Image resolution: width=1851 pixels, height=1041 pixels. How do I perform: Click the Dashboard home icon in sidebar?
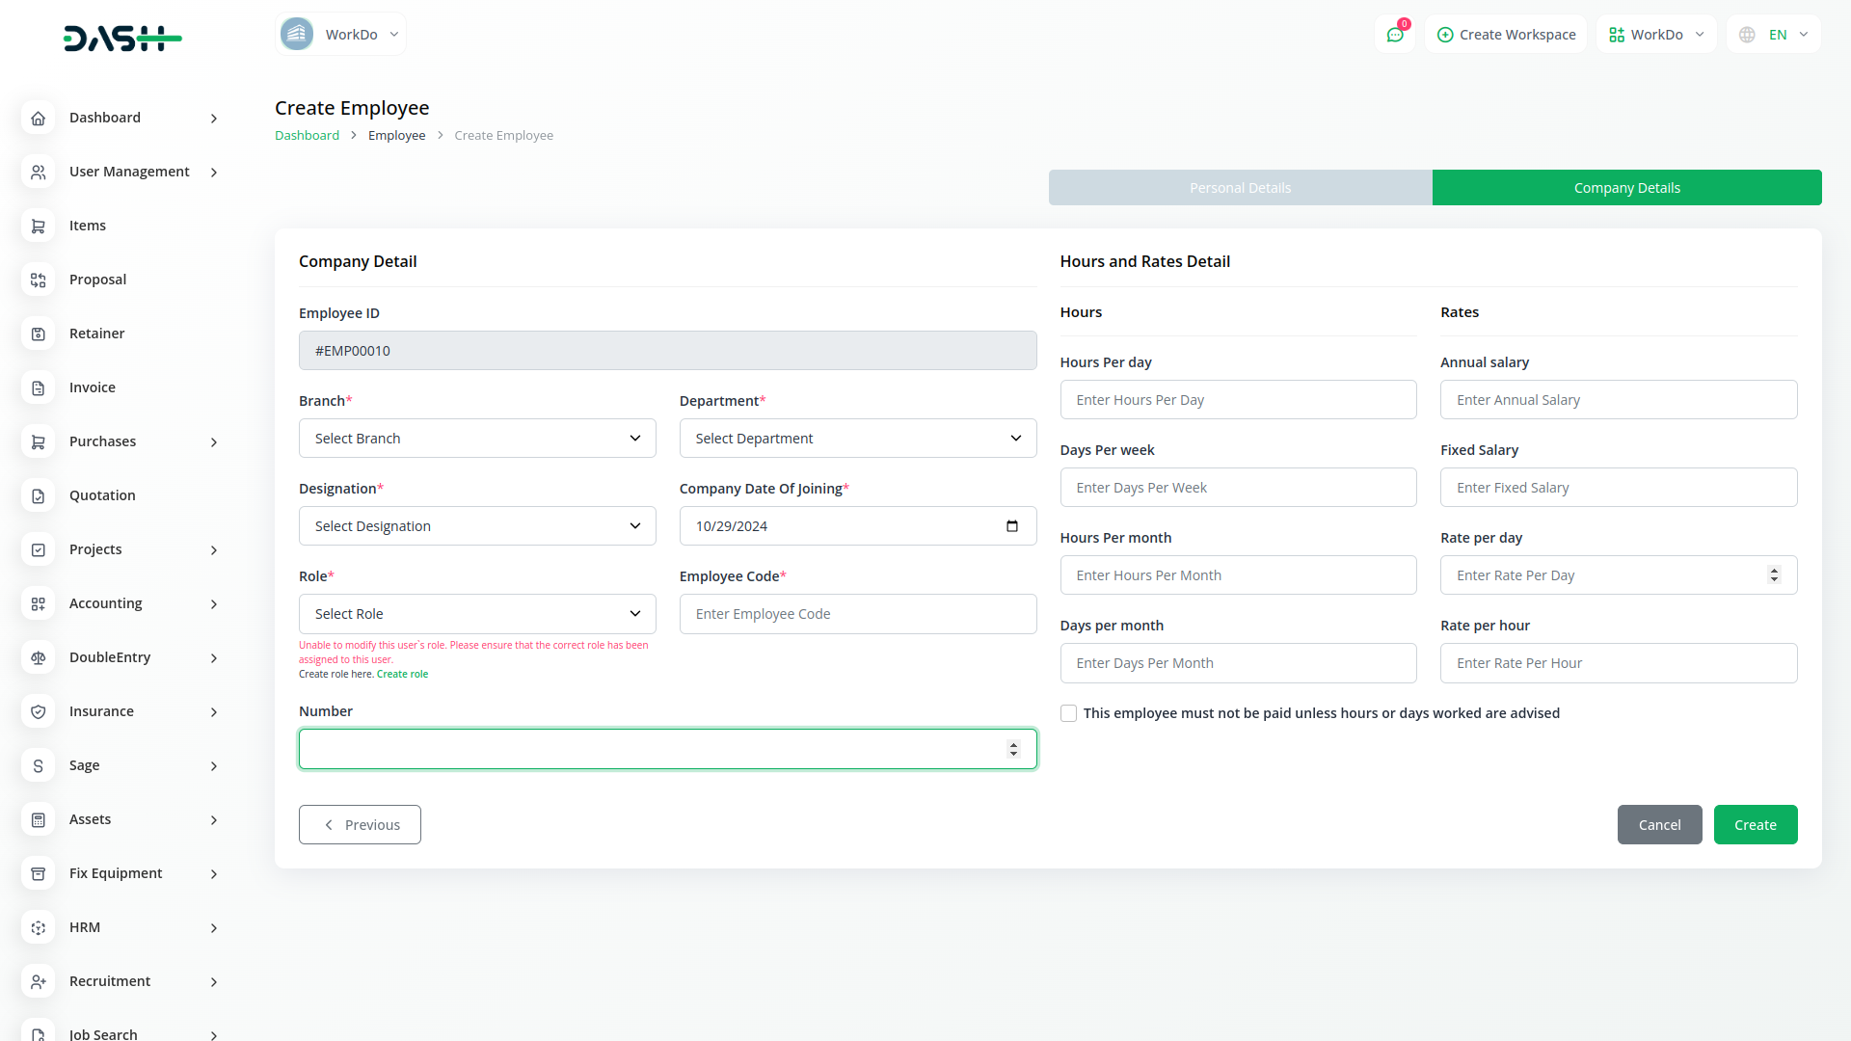pos(38,118)
